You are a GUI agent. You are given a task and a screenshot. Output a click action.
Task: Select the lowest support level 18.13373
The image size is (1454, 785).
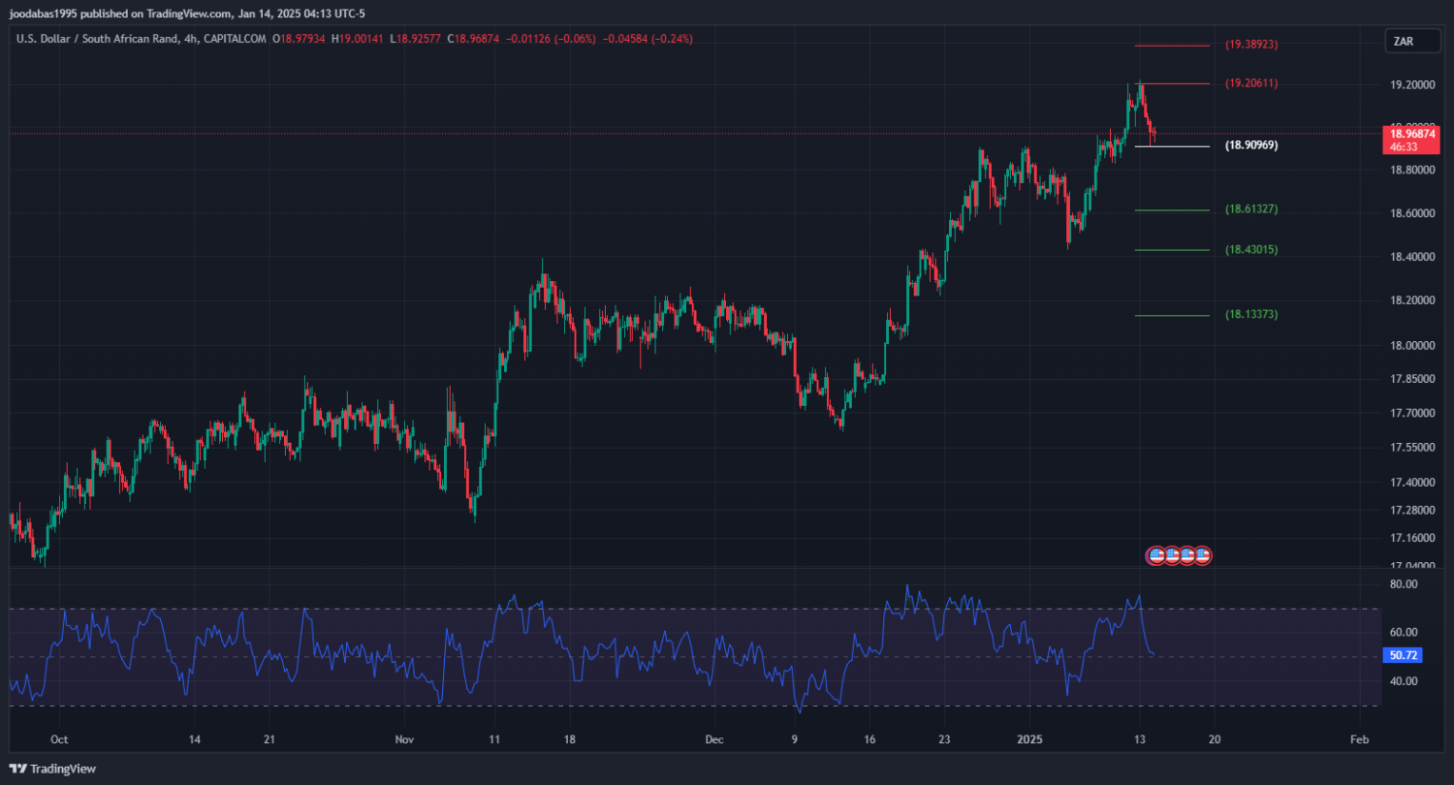click(1173, 315)
